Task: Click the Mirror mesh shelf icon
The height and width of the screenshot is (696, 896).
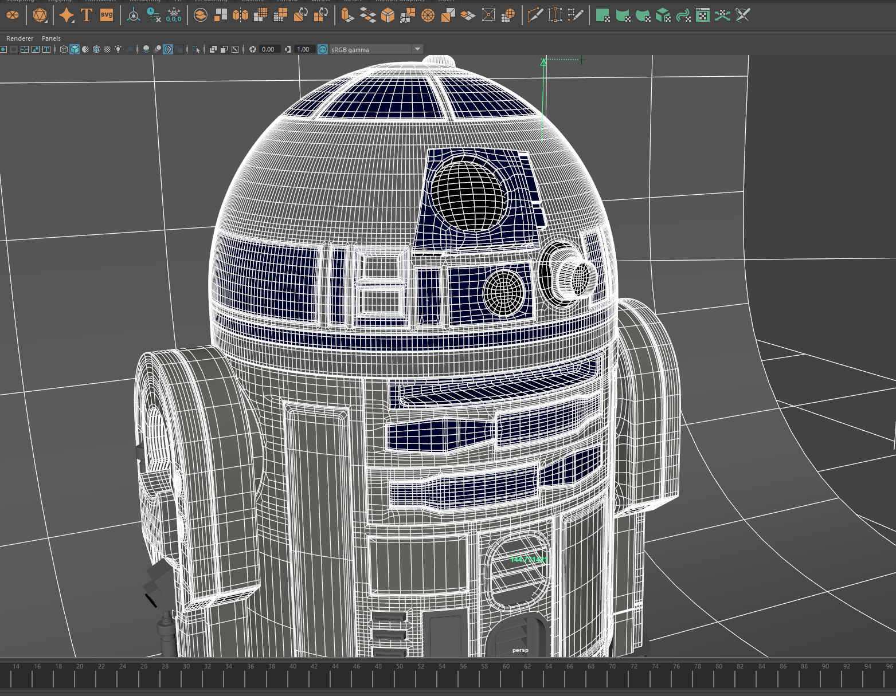Action: click(x=240, y=15)
